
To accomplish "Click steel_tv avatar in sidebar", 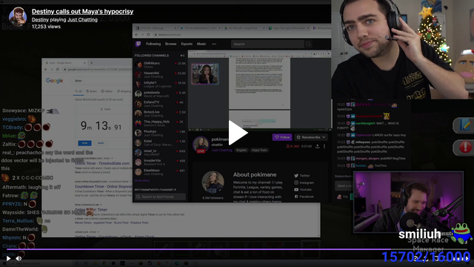I will [138, 152].
